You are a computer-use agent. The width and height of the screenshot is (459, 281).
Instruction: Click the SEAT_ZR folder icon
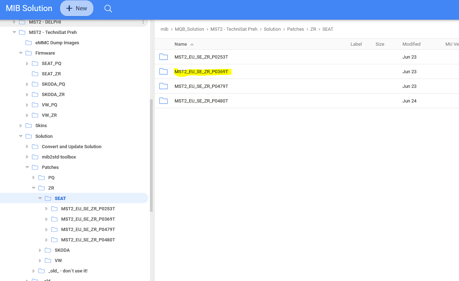click(x=35, y=74)
